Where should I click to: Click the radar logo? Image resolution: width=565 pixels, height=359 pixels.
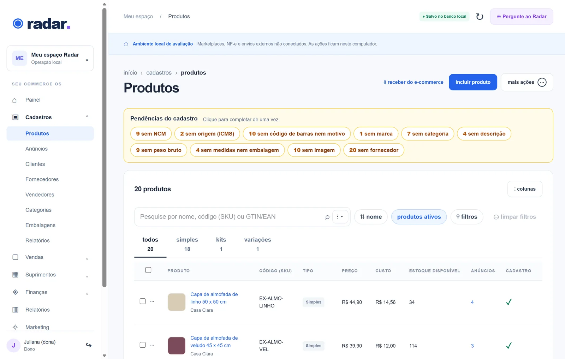coord(41,24)
